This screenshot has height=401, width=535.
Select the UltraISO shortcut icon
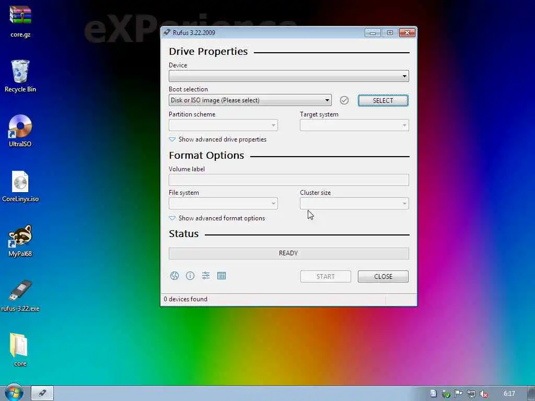pyautogui.click(x=20, y=131)
